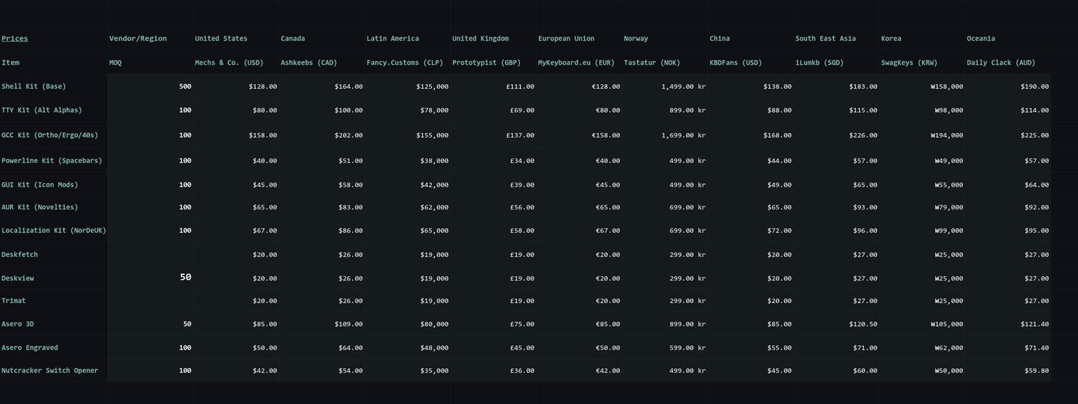The height and width of the screenshot is (404, 1078).
Task: Click the $202.00 Canada price cell
Action: (x=348, y=135)
